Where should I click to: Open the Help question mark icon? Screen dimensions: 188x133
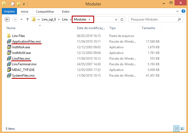[183, 11]
